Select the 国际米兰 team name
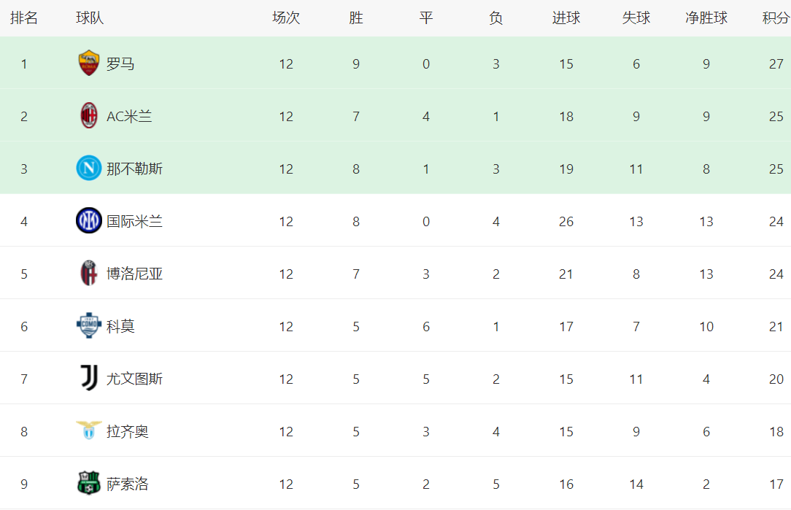Viewport: 791px width, 510px height. click(x=134, y=222)
